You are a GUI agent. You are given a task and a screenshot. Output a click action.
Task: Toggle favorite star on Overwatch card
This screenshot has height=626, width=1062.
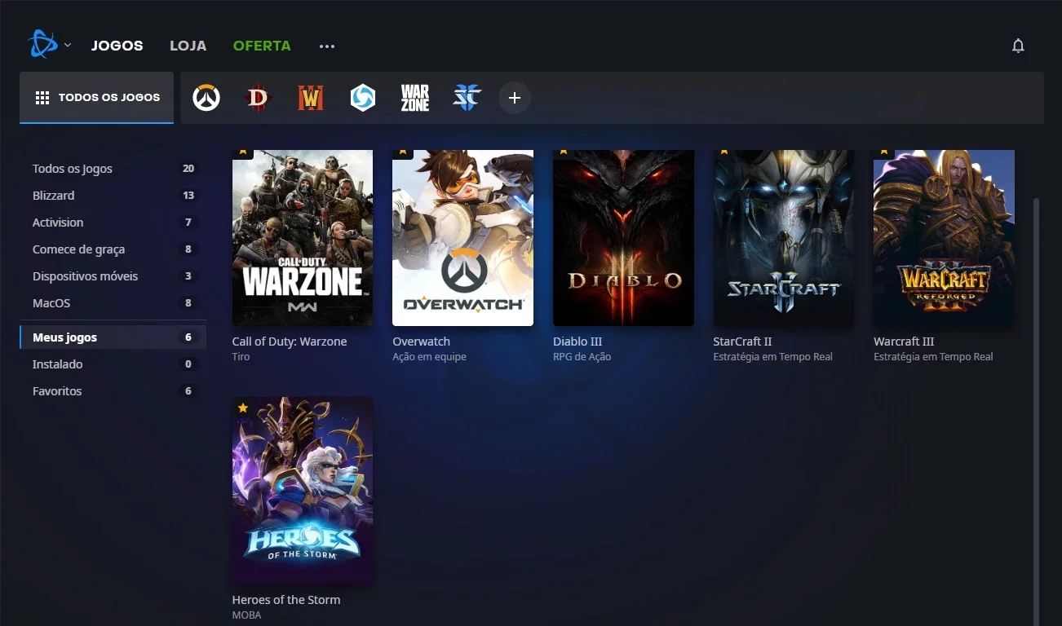click(403, 152)
